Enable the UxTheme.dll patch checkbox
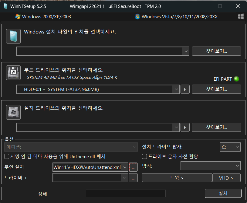The width and height of the screenshot is (247, 203). (x=7, y=156)
